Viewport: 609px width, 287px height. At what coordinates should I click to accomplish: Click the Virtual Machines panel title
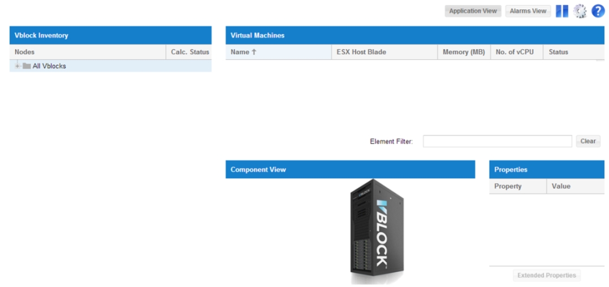click(x=257, y=36)
